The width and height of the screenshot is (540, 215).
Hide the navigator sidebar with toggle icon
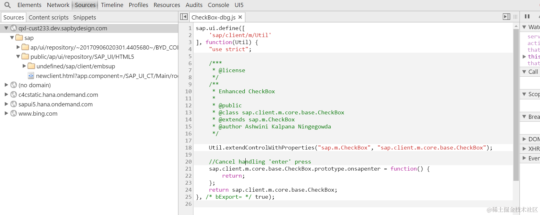[x=184, y=17]
